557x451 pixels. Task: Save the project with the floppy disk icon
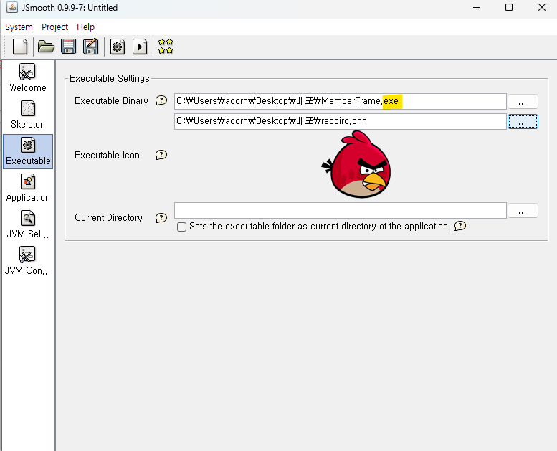coord(69,47)
